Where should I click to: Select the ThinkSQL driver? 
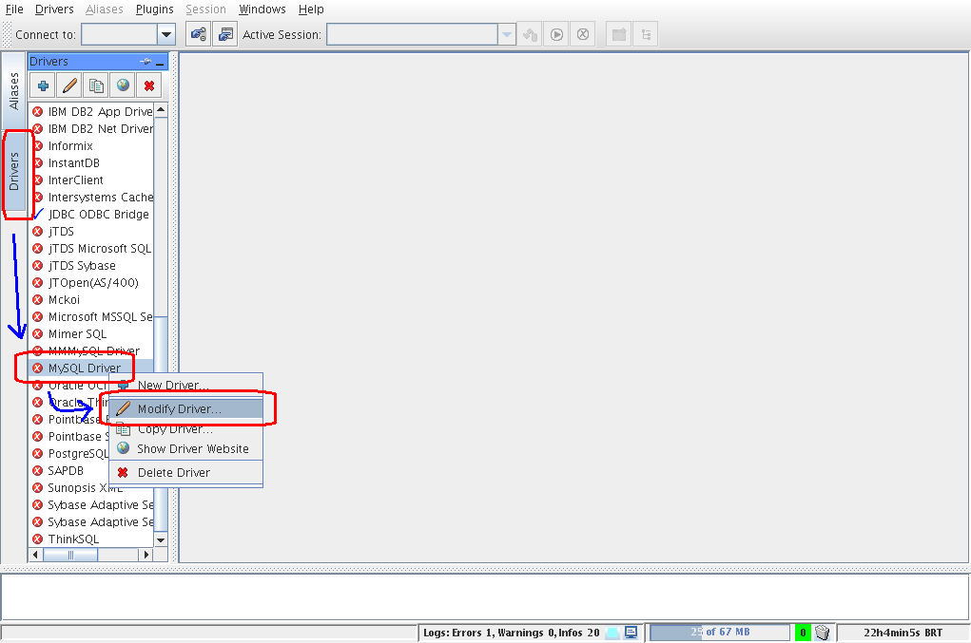91,539
